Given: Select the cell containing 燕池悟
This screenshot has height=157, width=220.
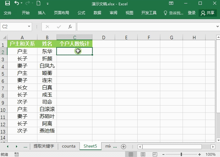Looking at the screenshot, I should point(47,131).
